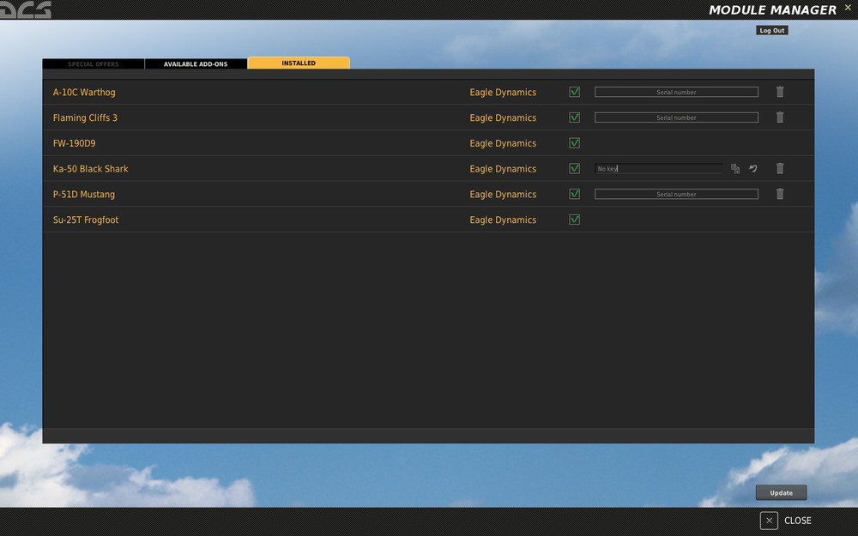Click P-51D Mustang serial number field
This screenshot has height=536, width=858.
[x=676, y=194]
